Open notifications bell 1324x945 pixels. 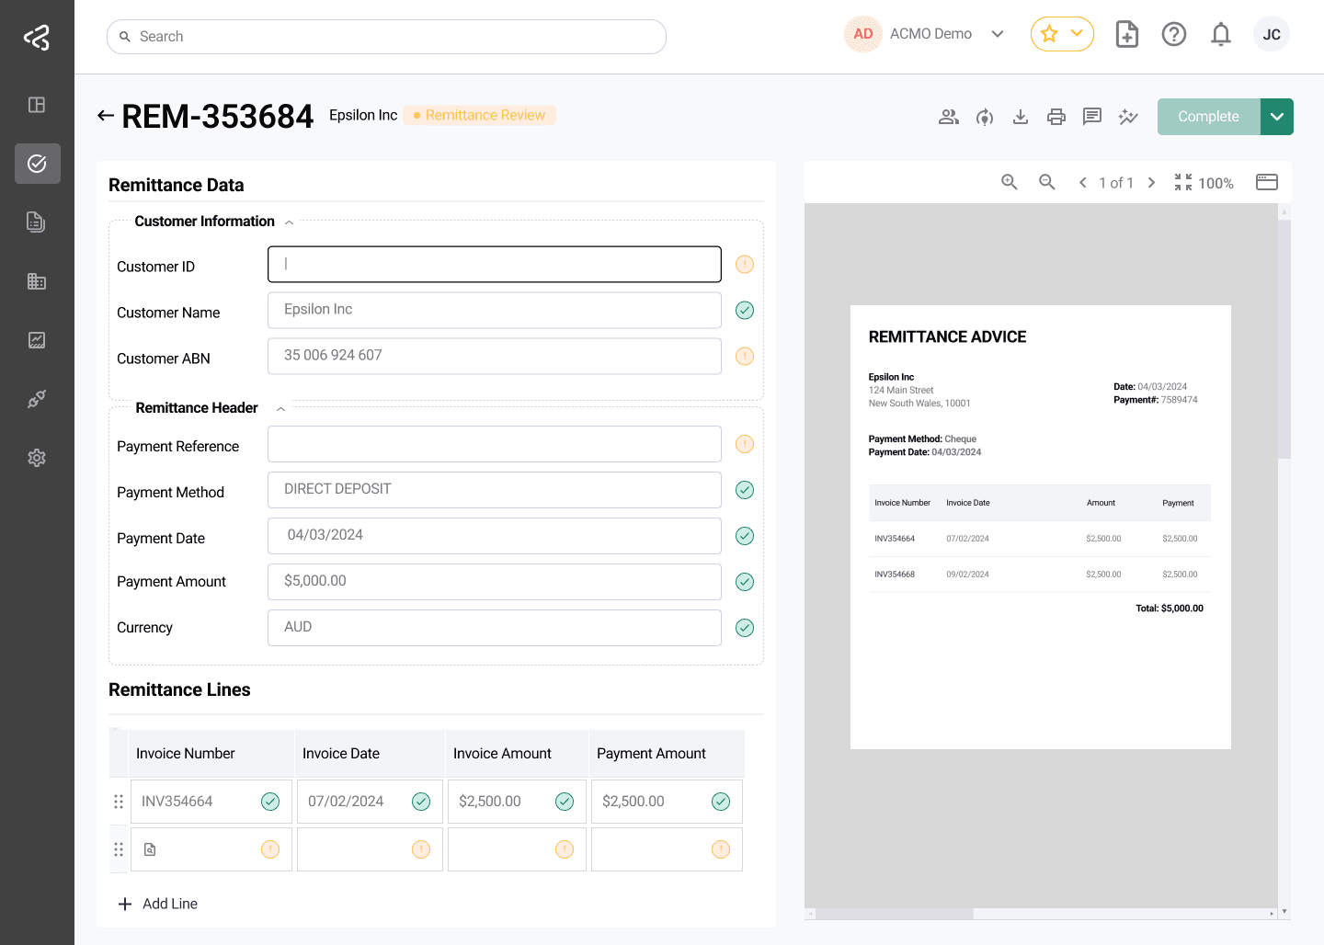(x=1221, y=35)
